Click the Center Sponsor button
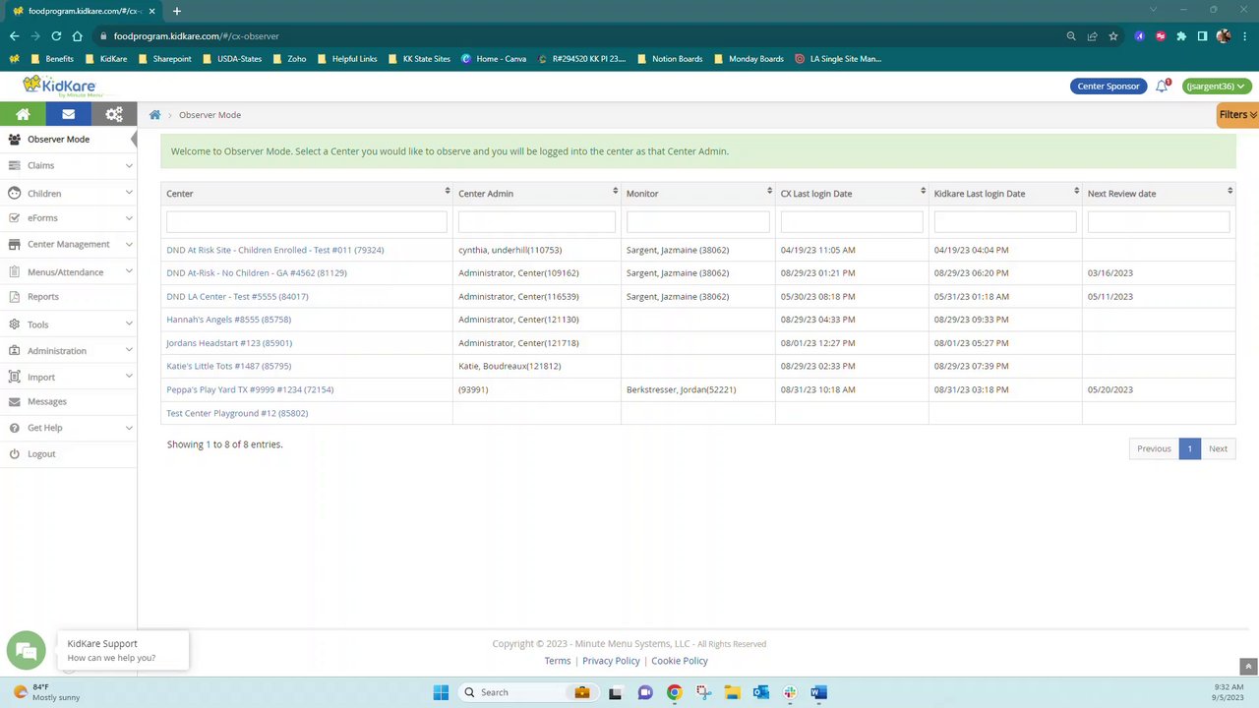1259x708 pixels. point(1109,87)
